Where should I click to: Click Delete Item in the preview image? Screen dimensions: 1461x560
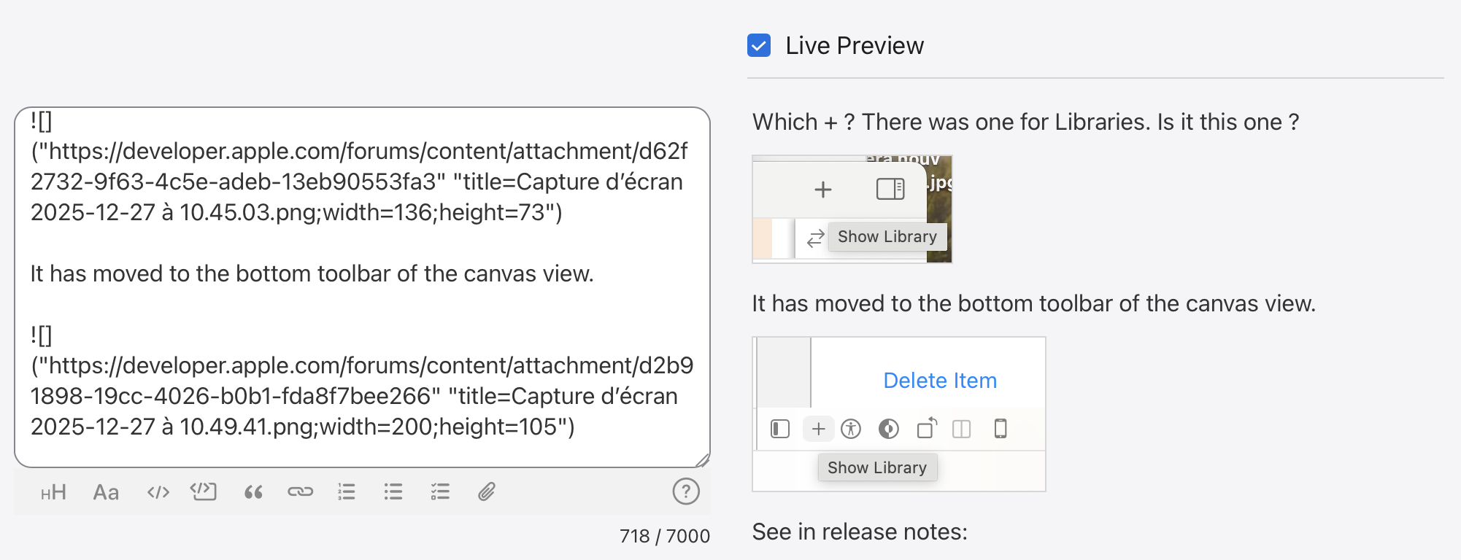(x=939, y=381)
